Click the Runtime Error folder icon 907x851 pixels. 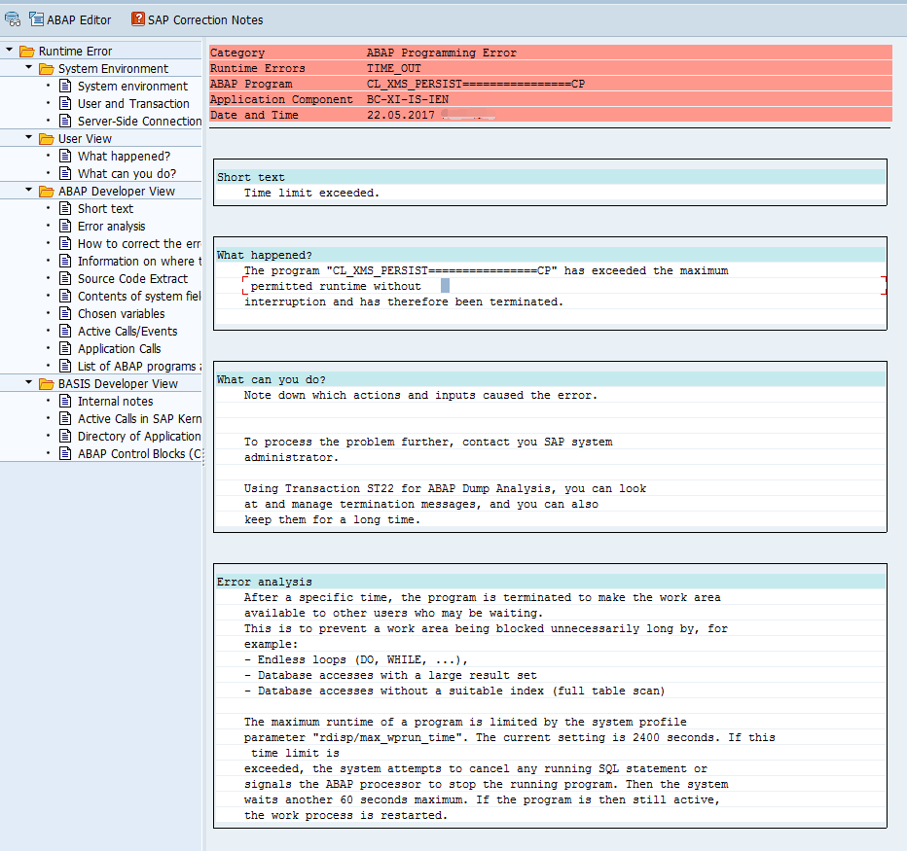(26, 52)
